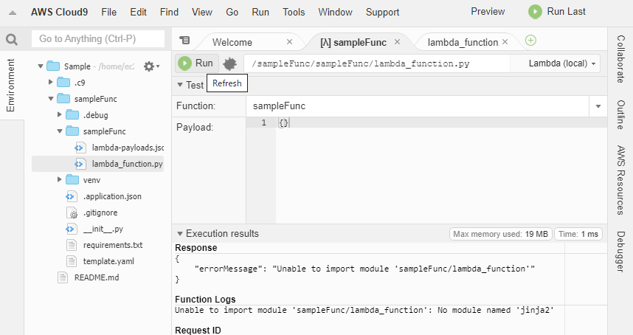The width and height of the screenshot is (633, 335).
Task: Collapse the menu bar with up arrow
Action: click(13, 13)
